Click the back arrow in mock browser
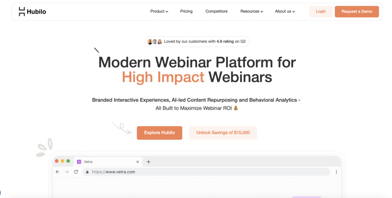 (x=58, y=172)
